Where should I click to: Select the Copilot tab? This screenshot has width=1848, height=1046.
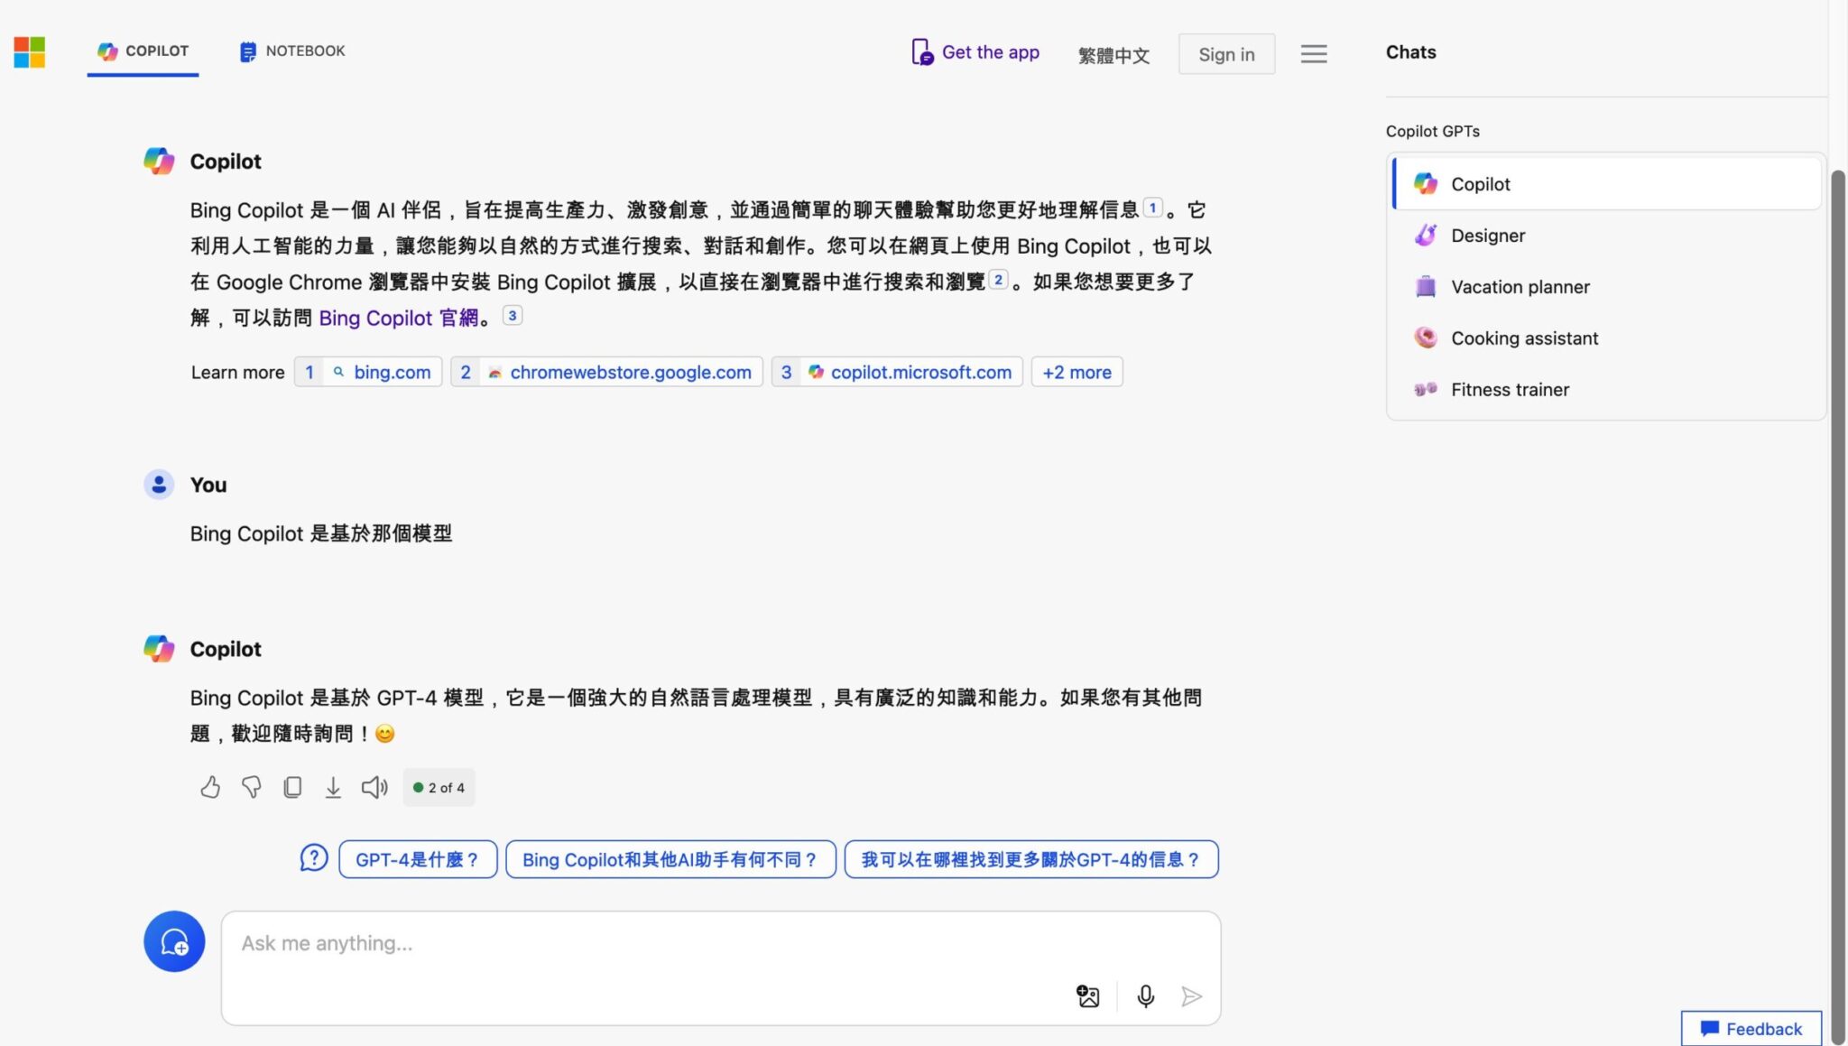143,51
